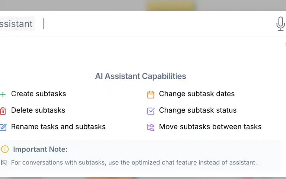
Task: Click the Important Note heading text
Action: coord(40,149)
